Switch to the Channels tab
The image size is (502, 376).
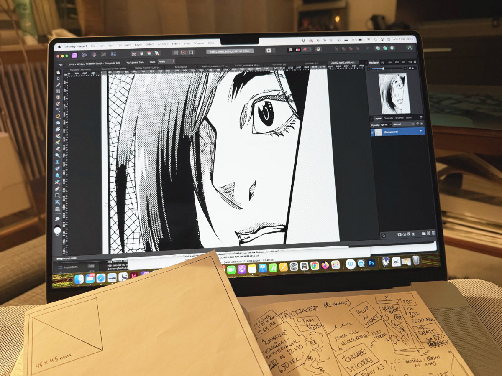click(x=388, y=118)
